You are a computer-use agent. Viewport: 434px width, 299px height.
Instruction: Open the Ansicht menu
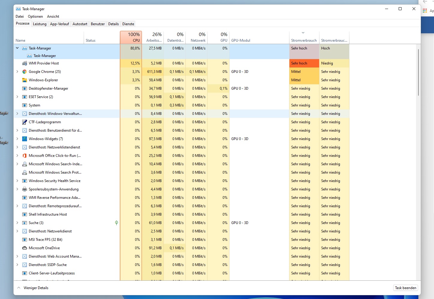(53, 16)
